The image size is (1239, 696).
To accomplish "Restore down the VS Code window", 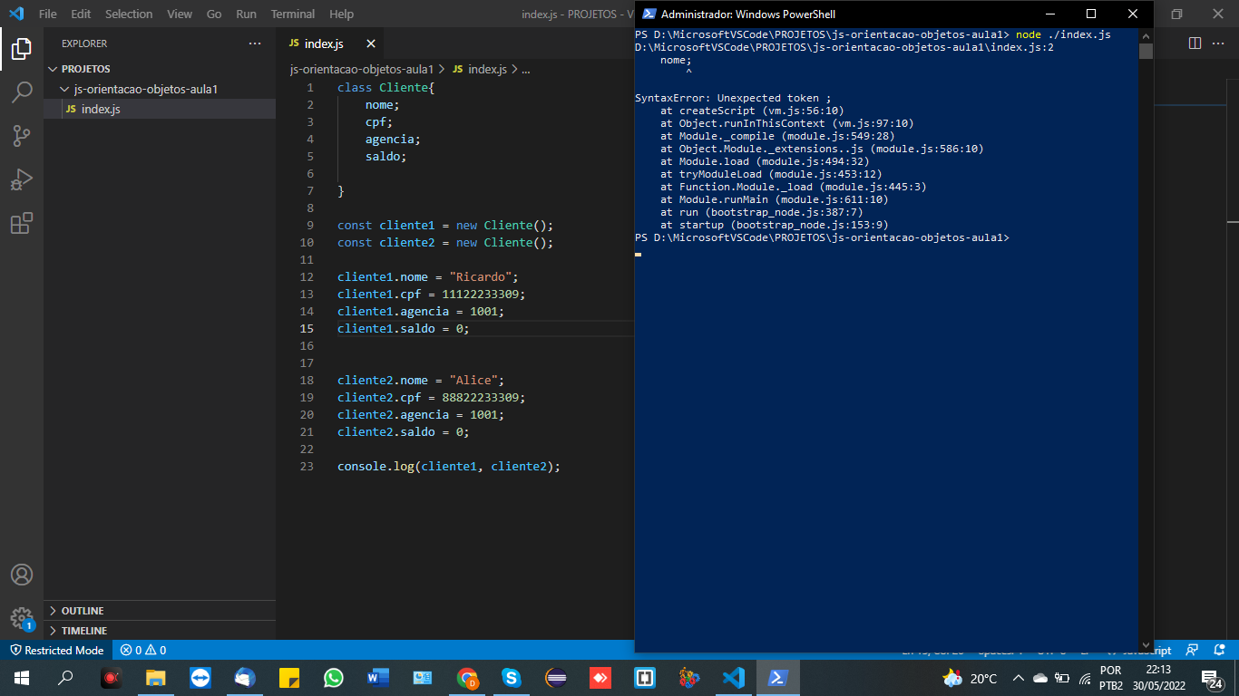I will pyautogui.click(x=1176, y=14).
